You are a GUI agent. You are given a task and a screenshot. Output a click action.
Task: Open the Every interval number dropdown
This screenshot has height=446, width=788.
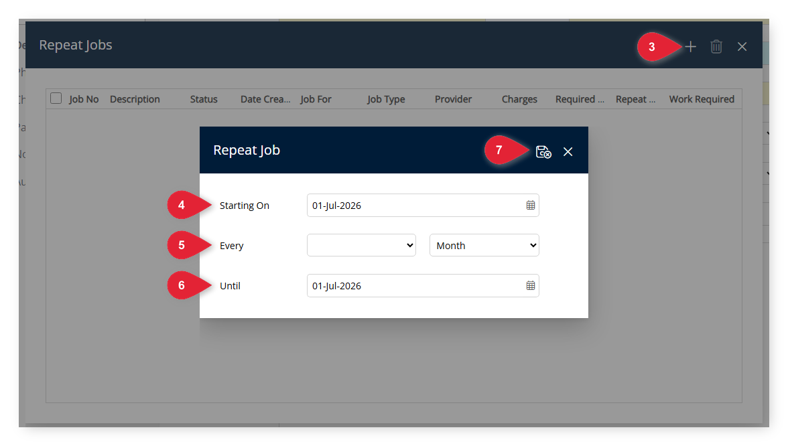click(x=361, y=245)
